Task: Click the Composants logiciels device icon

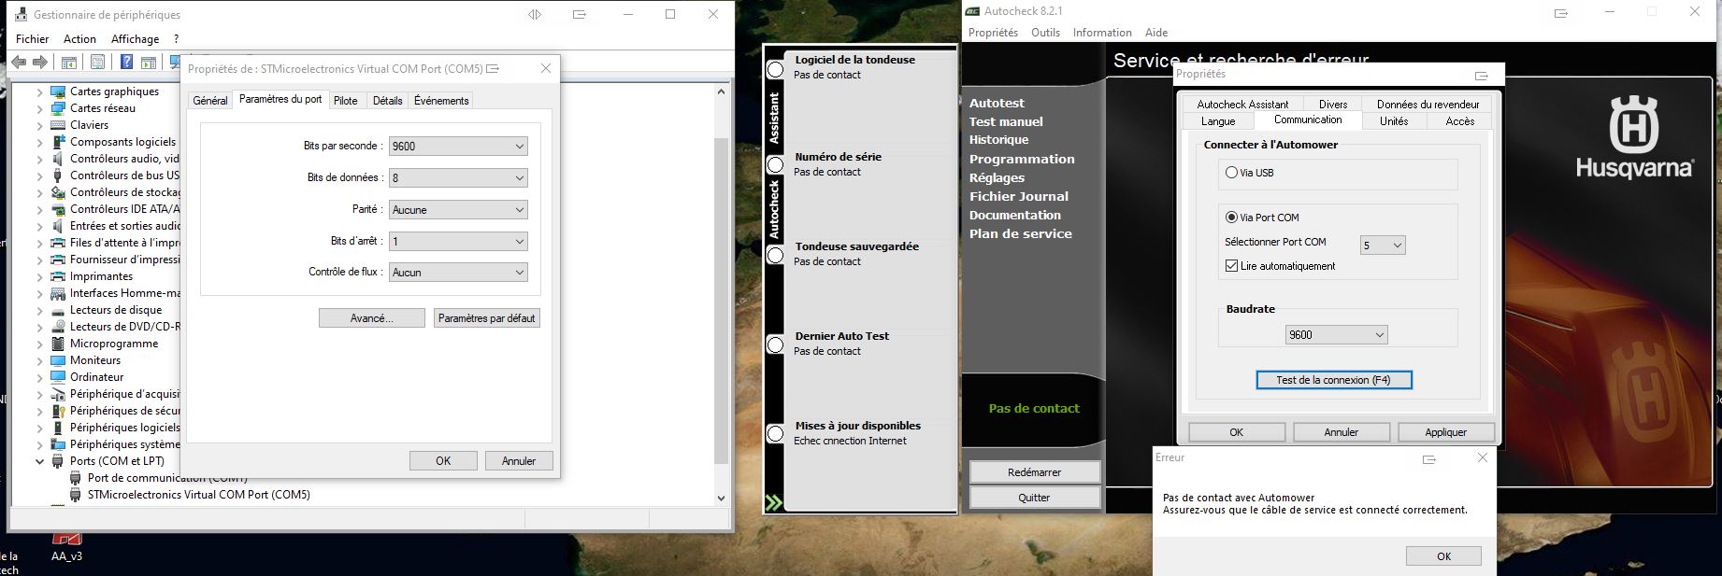Action: click(58, 142)
